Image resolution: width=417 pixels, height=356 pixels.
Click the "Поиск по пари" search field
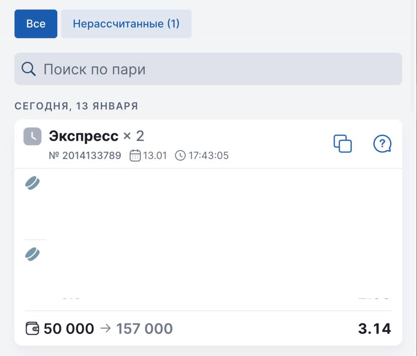212,69
